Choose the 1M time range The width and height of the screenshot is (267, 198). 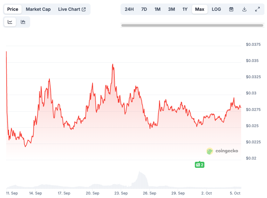click(x=157, y=9)
